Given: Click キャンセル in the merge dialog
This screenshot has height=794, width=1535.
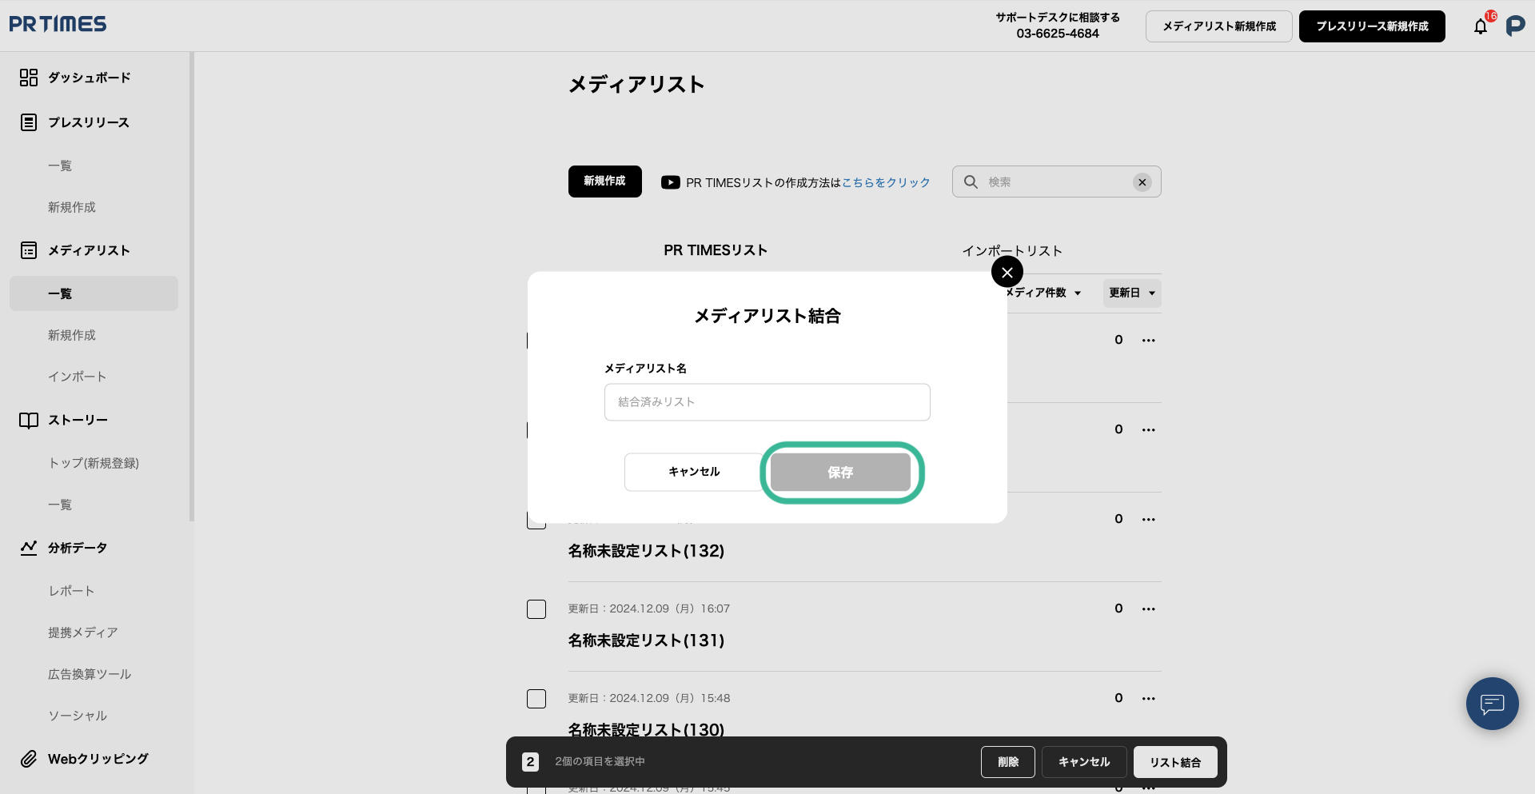Looking at the screenshot, I should (694, 472).
